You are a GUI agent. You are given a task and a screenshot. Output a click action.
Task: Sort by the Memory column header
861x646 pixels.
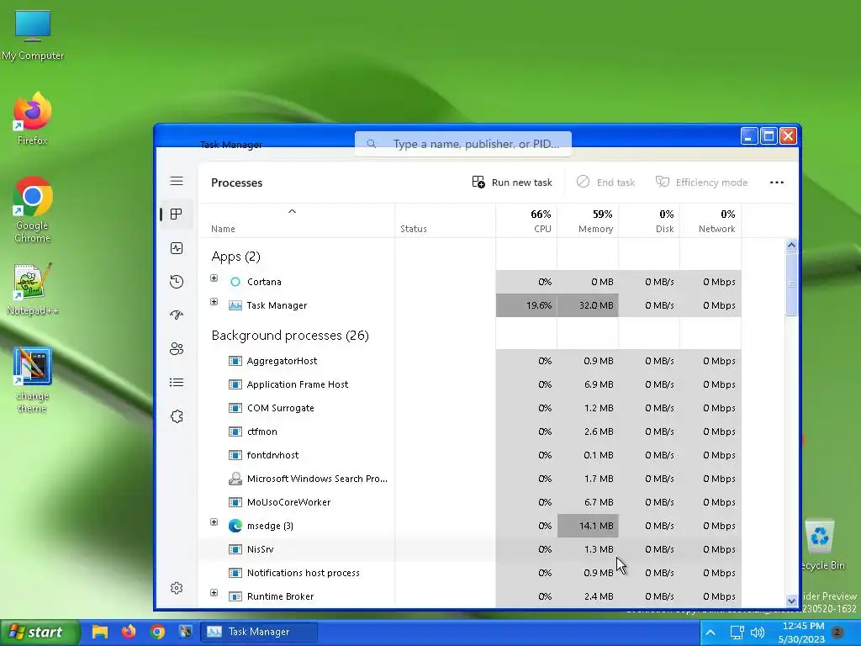point(588,221)
